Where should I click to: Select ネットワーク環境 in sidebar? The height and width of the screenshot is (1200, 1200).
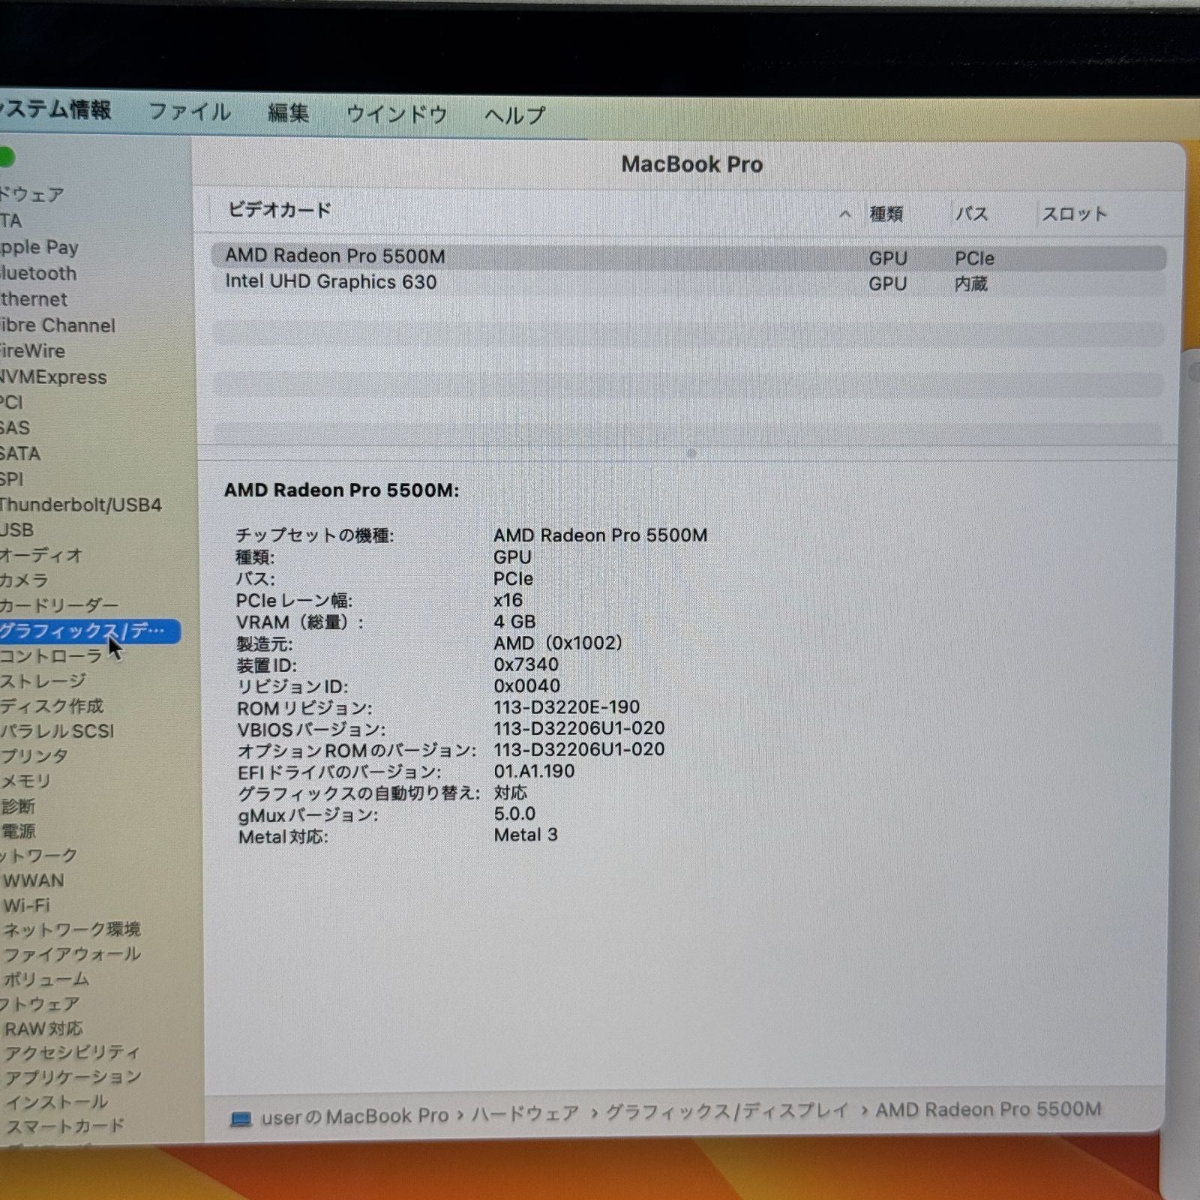click(x=72, y=930)
